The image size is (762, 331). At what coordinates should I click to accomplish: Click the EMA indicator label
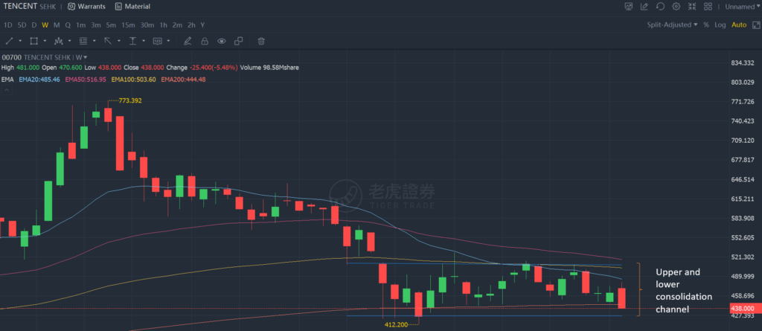coord(7,80)
